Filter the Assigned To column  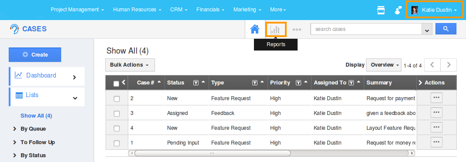(x=351, y=83)
